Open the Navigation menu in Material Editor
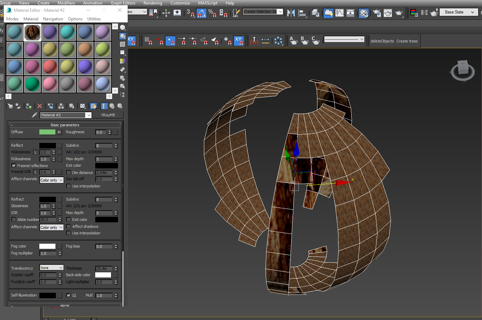The height and width of the screenshot is (320, 482). coord(53,19)
